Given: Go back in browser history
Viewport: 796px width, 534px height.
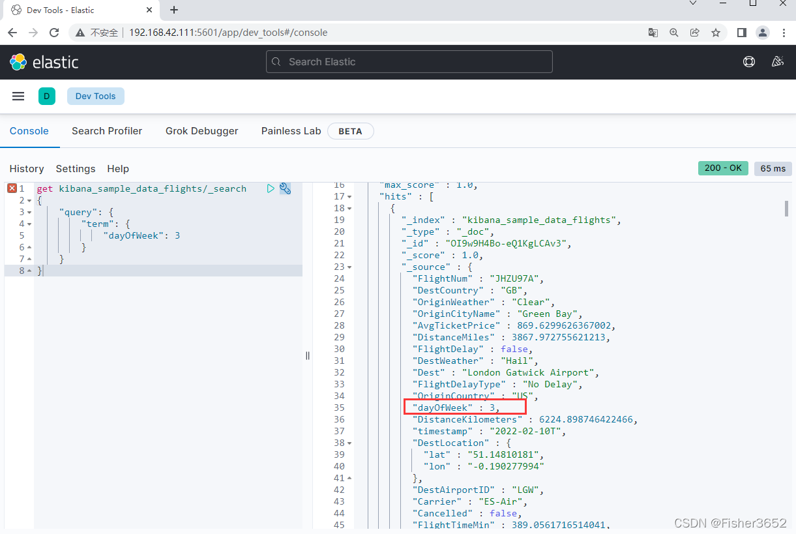Looking at the screenshot, I should (12, 33).
